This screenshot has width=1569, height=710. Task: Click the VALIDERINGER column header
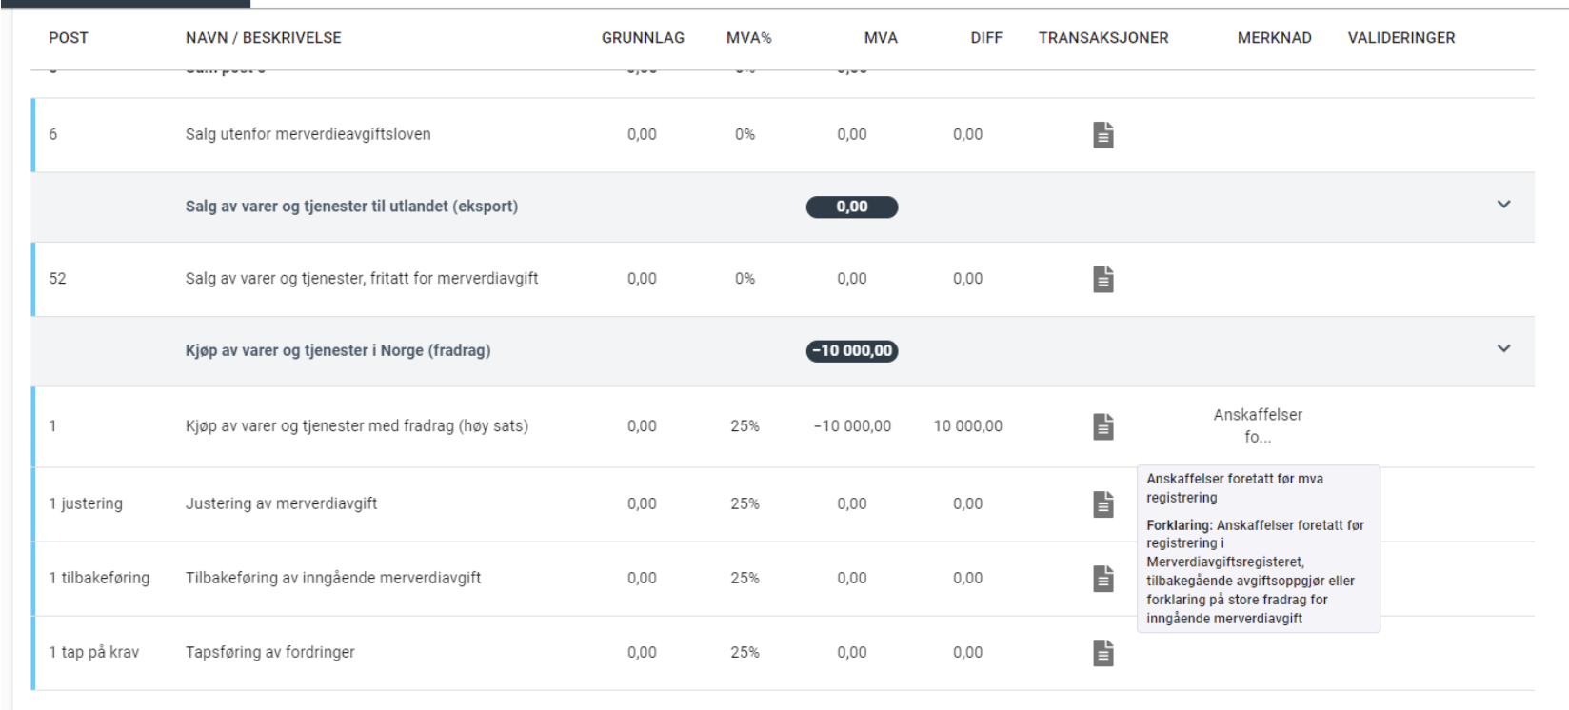point(1400,38)
